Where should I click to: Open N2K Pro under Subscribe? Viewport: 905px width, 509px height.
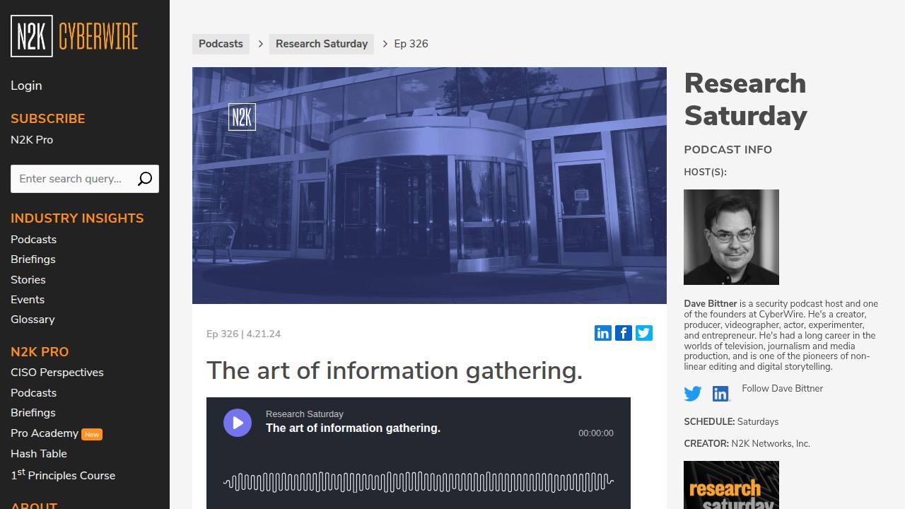tap(32, 140)
